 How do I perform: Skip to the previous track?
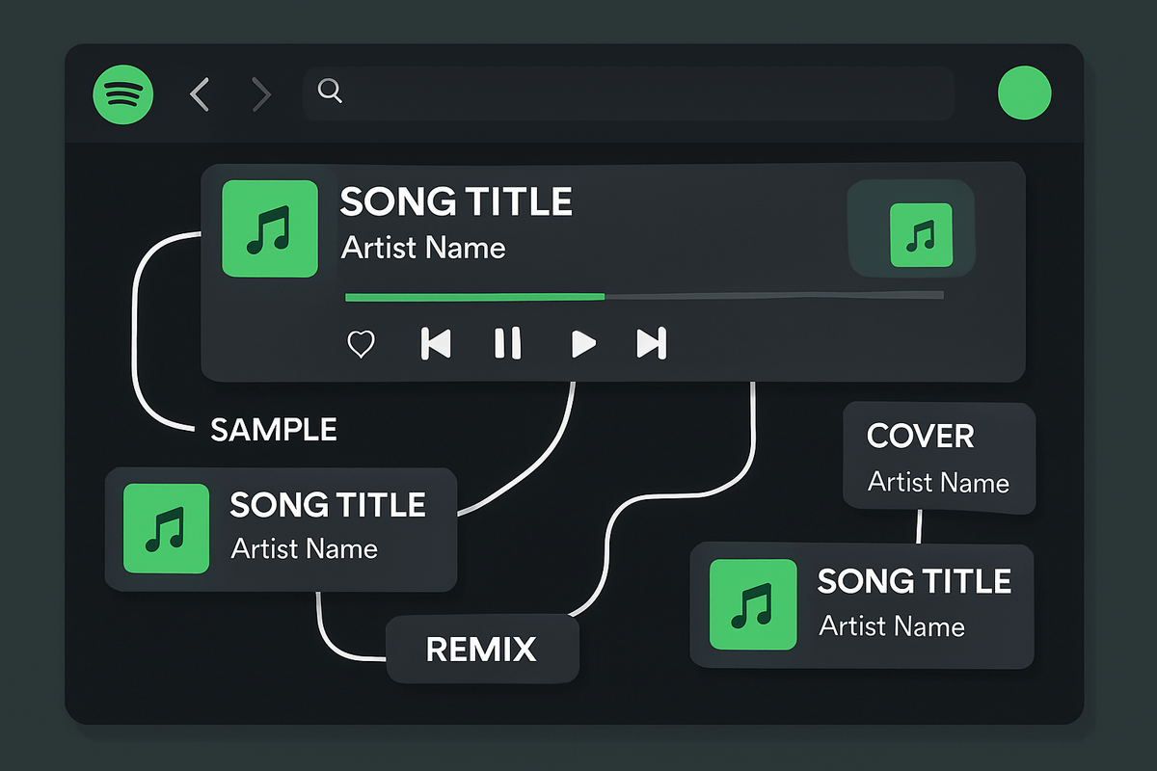(x=436, y=343)
